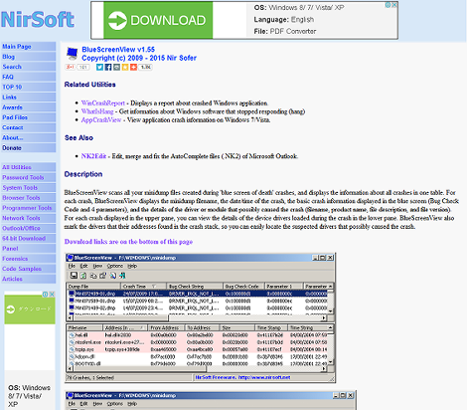Open the All Utilities category
This screenshot has height=410, width=467.
point(28,167)
